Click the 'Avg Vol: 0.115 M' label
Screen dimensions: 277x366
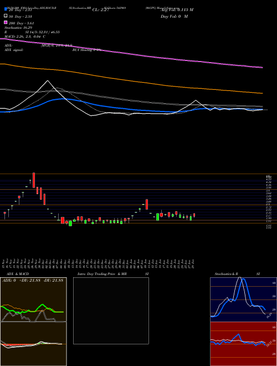coord(177,9)
